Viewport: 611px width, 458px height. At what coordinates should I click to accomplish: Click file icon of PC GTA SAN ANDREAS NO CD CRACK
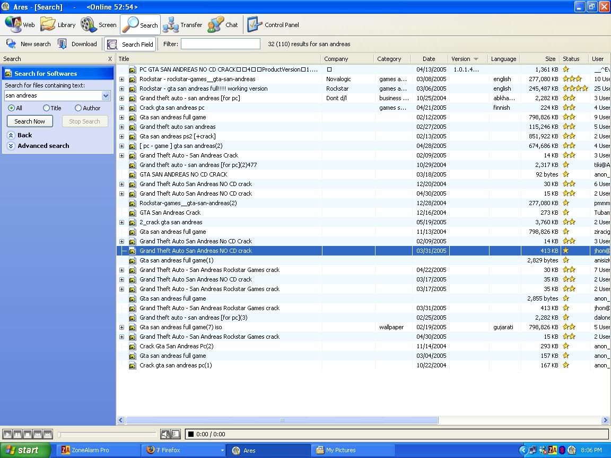(133, 69)
